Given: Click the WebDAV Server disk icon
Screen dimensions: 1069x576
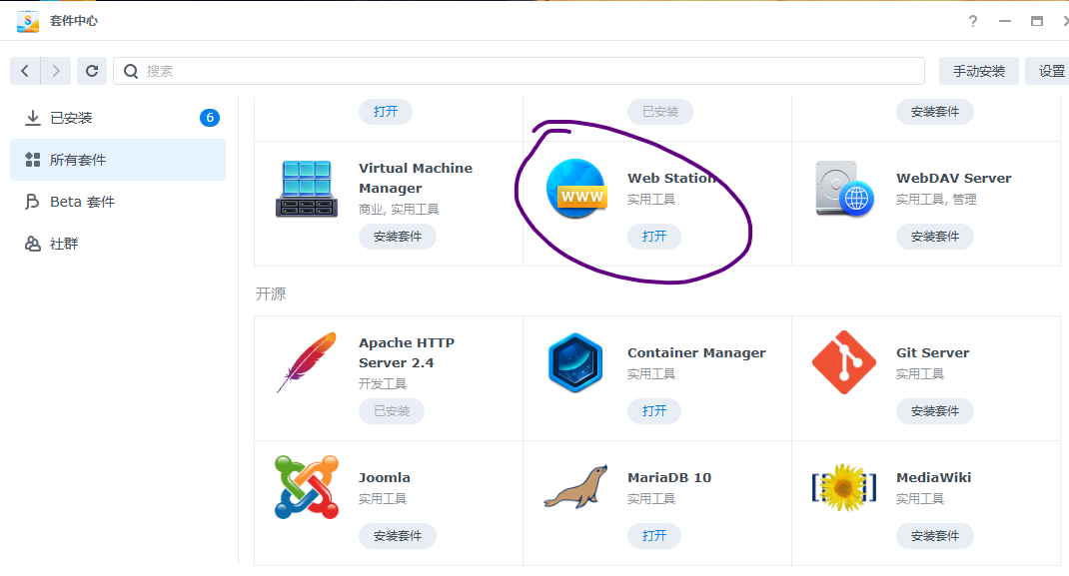Looking at the screenshot, I should coord(844,189).
